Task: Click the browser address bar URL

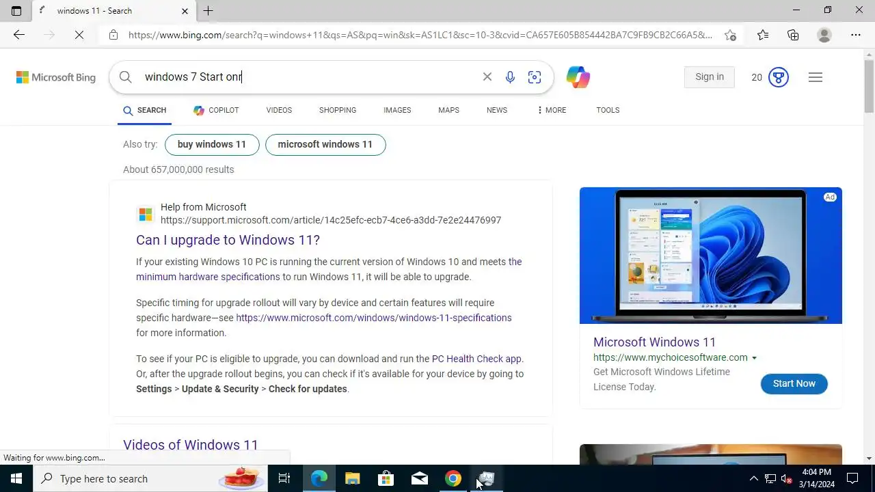Action: (420, 35)
